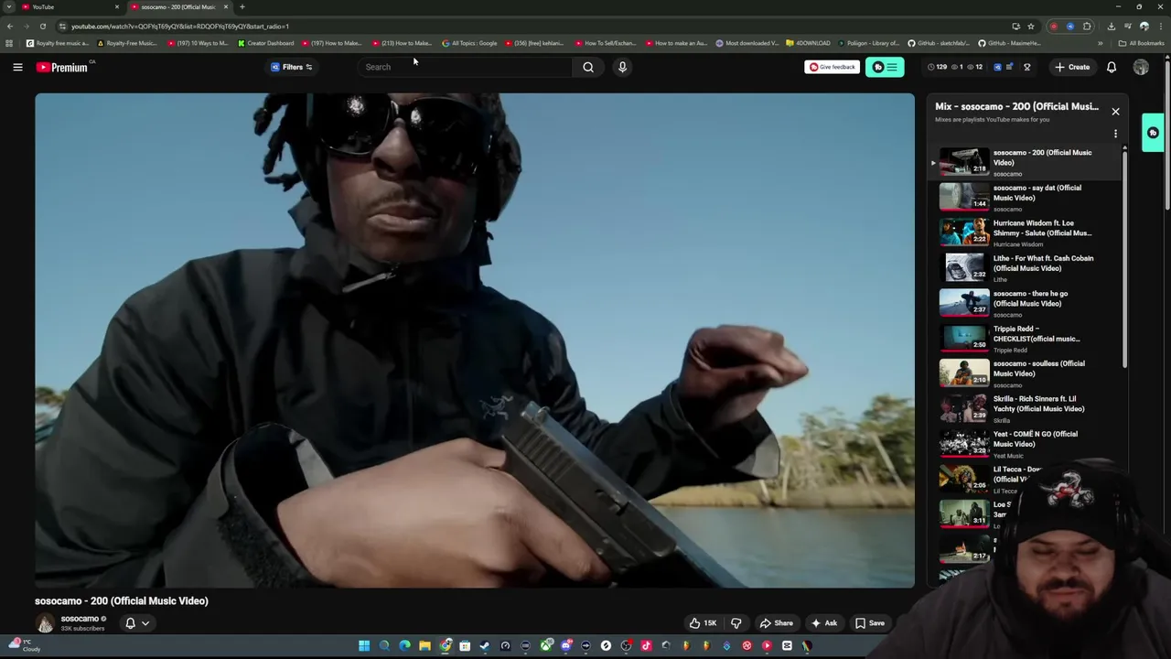Play Lithe - For What thumbnail
This screenshot has height=659, width=1171.
[964, 267]
